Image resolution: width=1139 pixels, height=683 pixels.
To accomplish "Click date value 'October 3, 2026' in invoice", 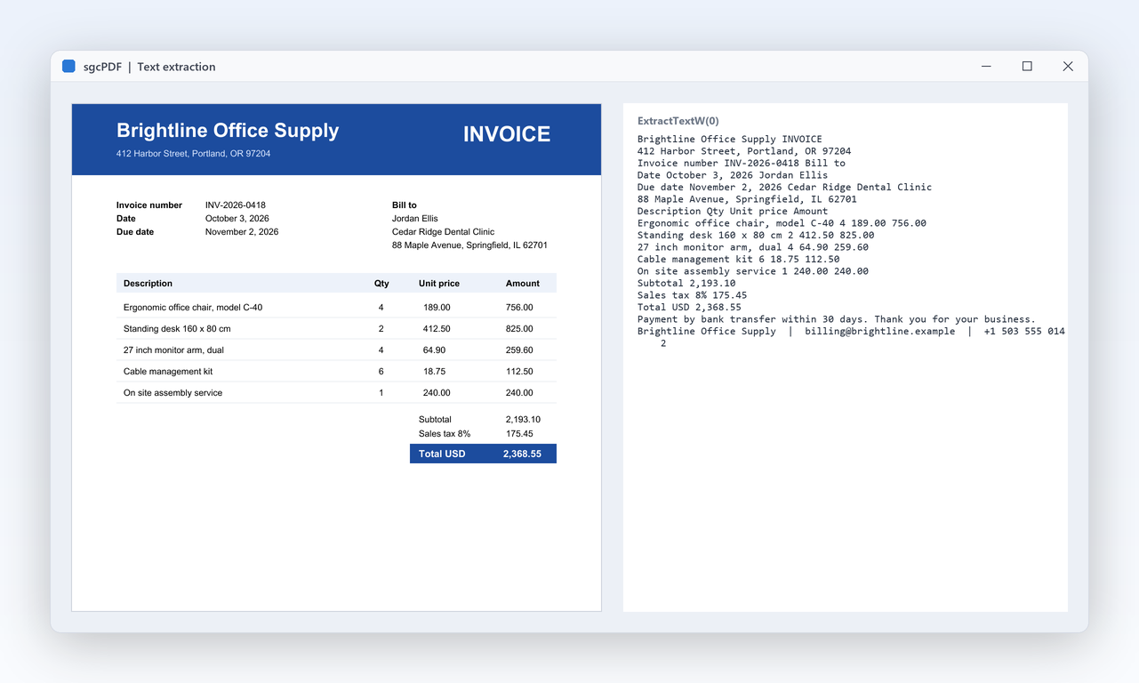I will coord(237,219).
